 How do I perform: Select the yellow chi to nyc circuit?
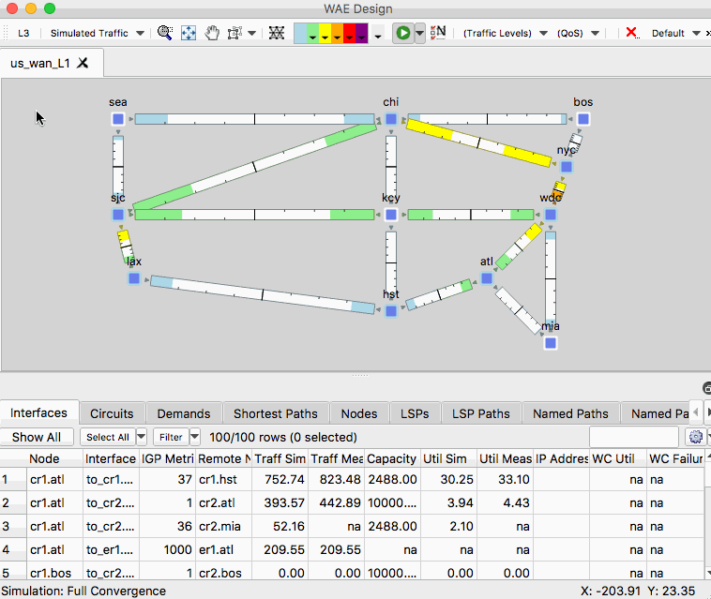[478, 142]
